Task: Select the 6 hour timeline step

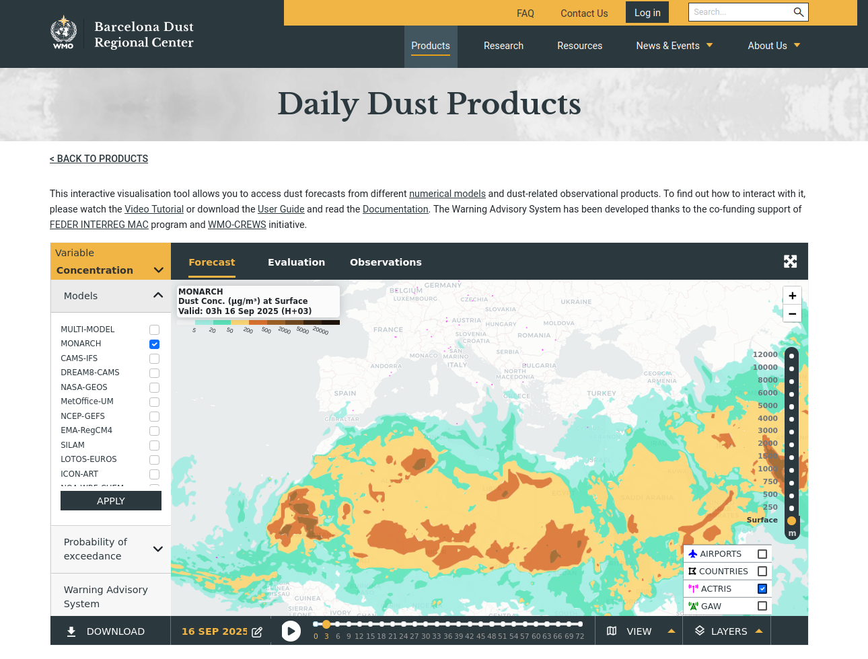Action: pos(338,625)
